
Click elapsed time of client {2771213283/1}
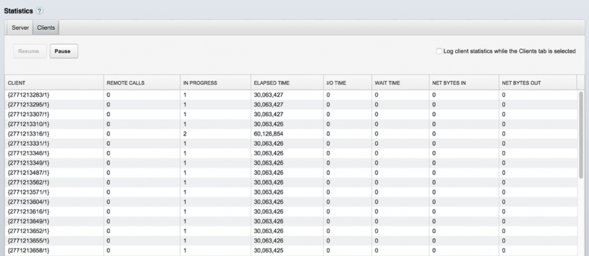(x=269, y=95)
